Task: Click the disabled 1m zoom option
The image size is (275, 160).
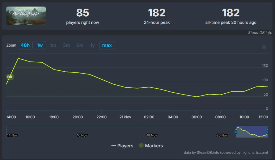Action: 53,45
